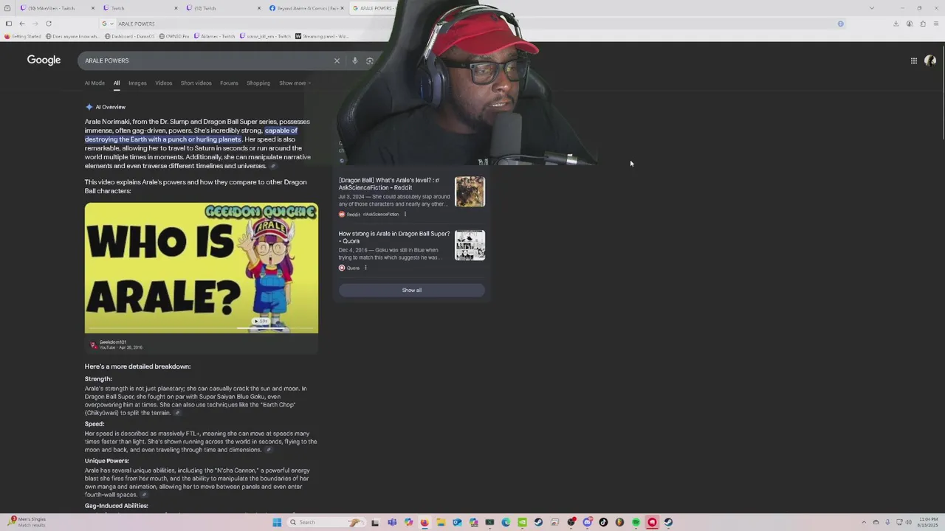Open Google account profile avatar
The height and width of the screenshot is (531, 945).
coord(930,60)
